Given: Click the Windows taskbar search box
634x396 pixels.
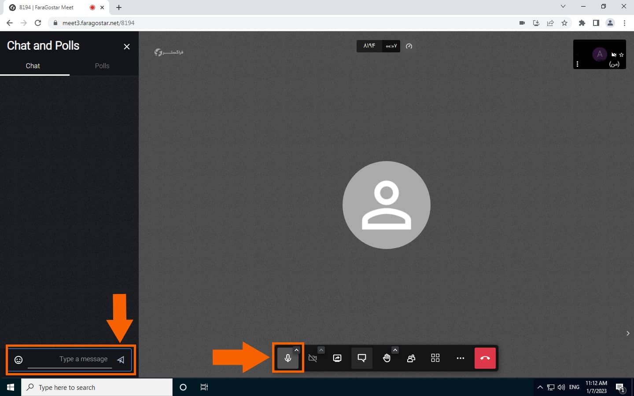Looking at the screenshot, I should [97, 387].
